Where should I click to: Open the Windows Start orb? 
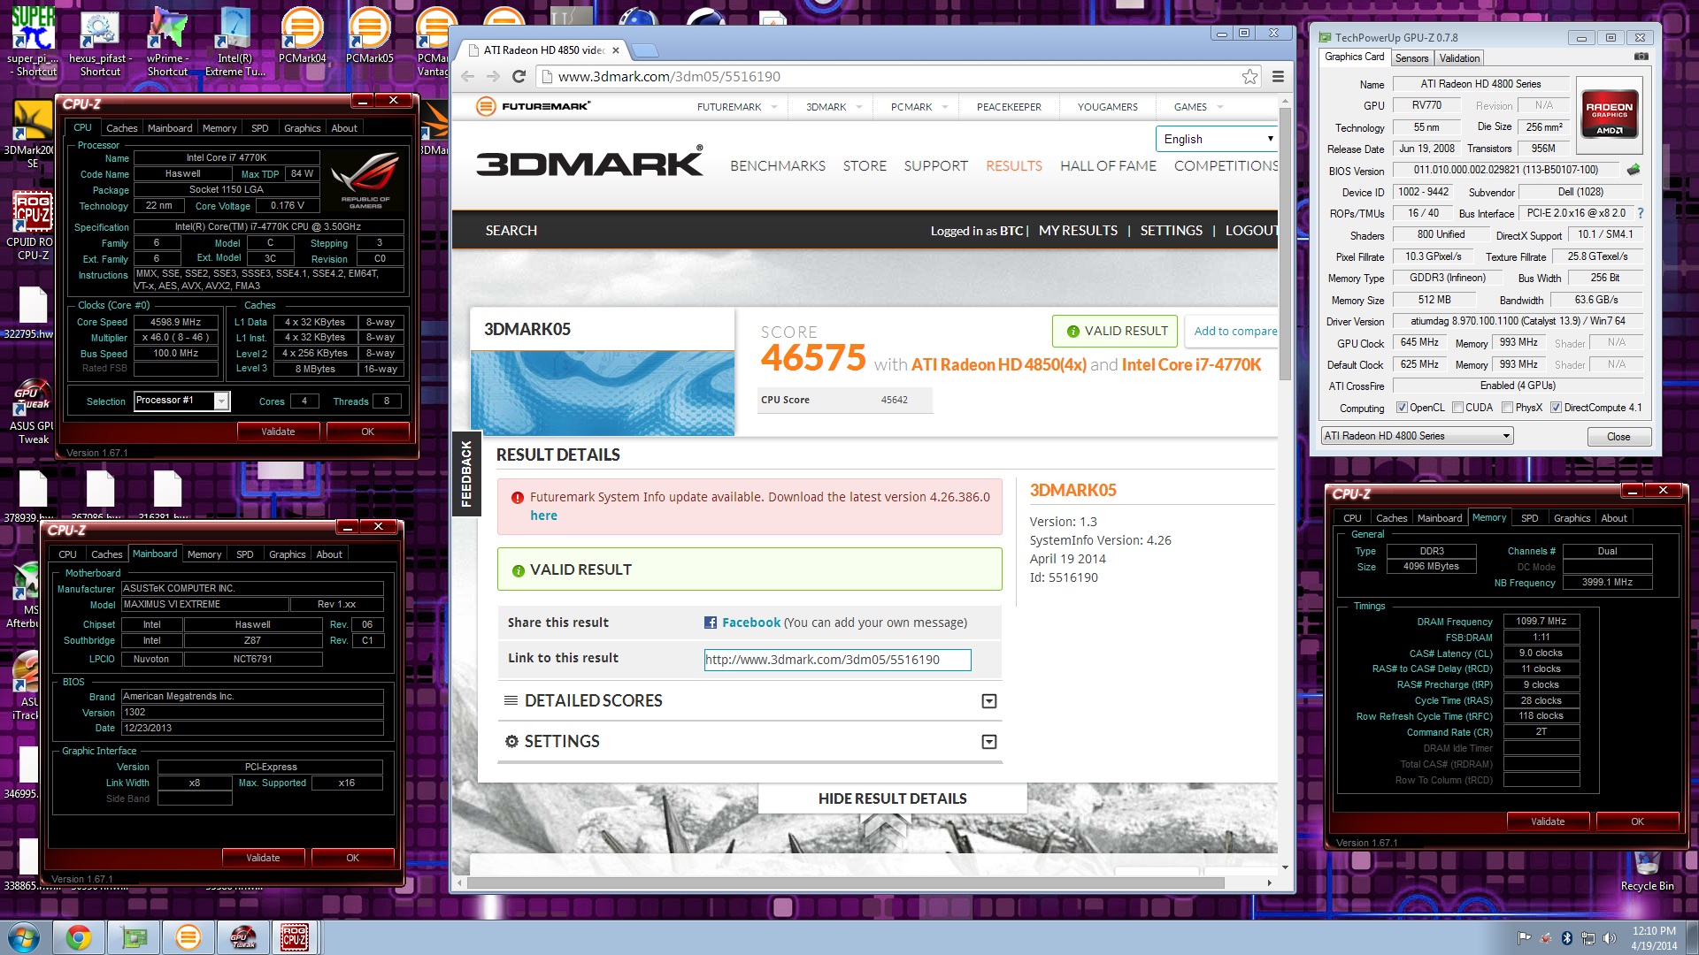(x=24, y=936)
